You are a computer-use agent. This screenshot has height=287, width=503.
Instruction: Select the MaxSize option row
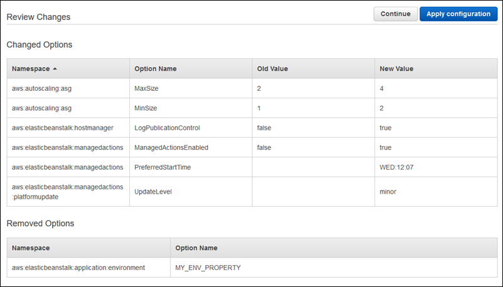[147, 88]
